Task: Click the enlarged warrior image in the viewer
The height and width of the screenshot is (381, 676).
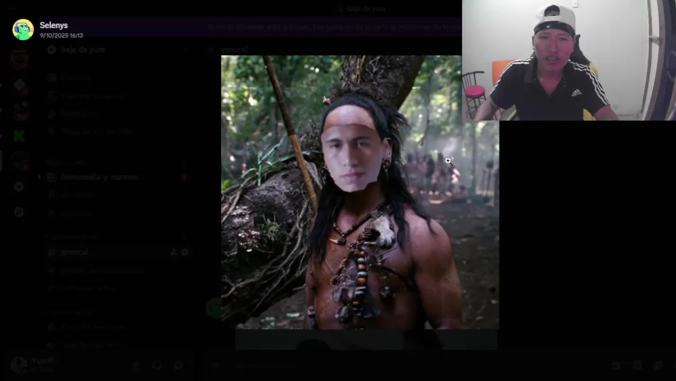Action: pyautogui.click(x=360, y=192)
